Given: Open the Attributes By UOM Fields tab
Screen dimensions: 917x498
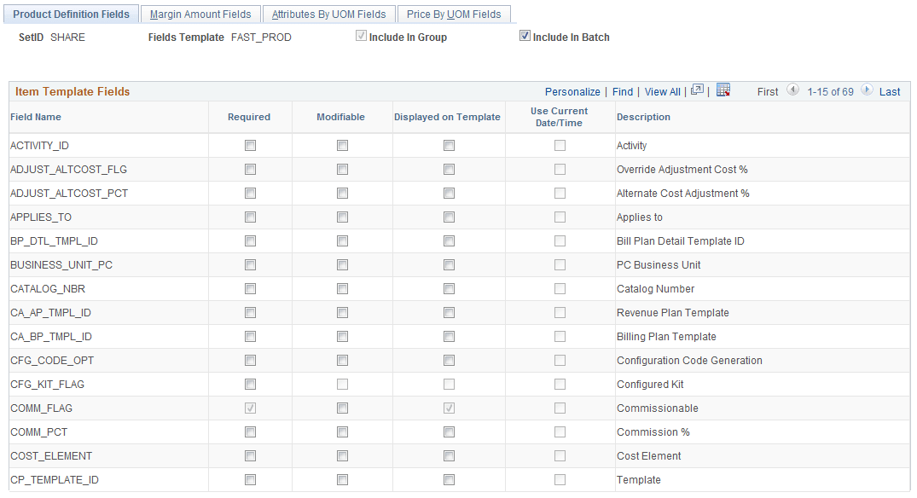Looking at the screenshot, I should (x=329, y=14).
